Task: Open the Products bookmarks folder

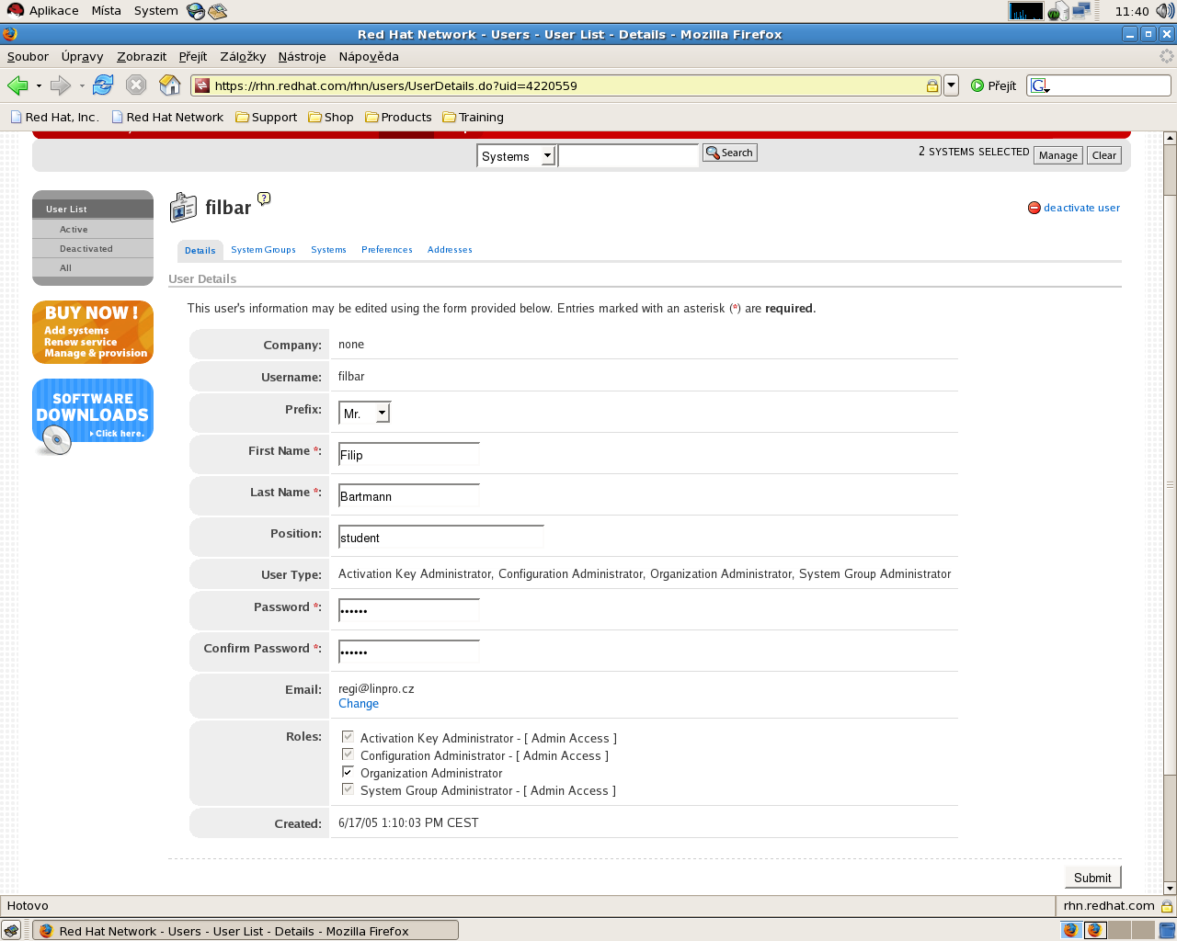Action: click(398, 117)
